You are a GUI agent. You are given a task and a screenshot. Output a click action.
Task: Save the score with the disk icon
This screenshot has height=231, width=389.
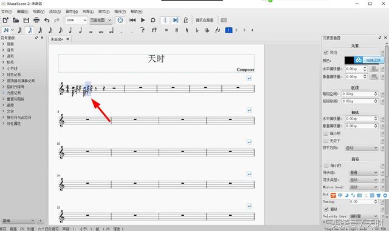[x=26, y=20]
